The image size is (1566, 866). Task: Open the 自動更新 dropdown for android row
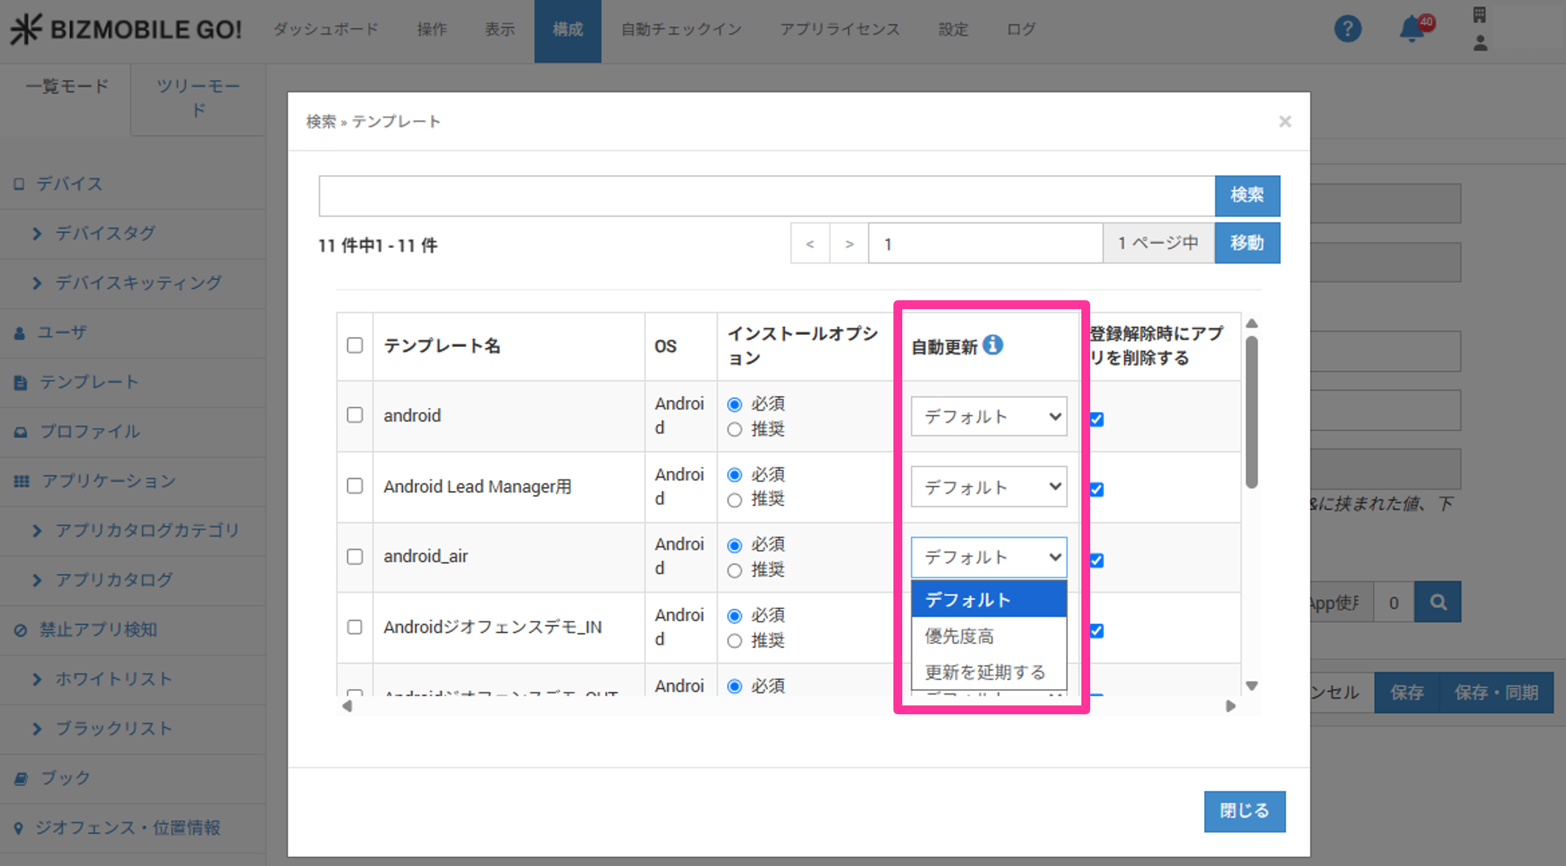[988, 417]
